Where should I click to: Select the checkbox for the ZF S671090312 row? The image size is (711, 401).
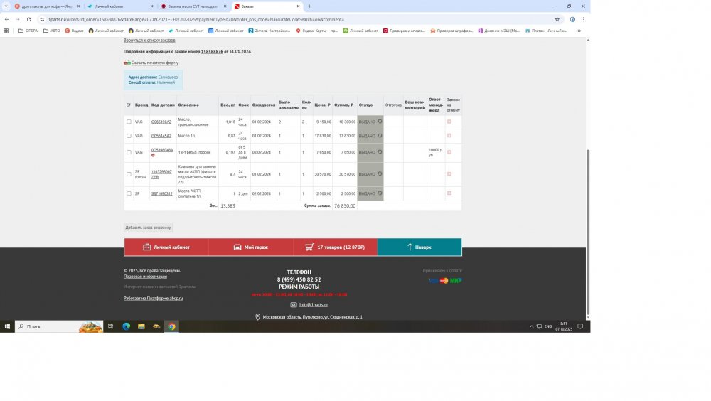click(129, 193)
